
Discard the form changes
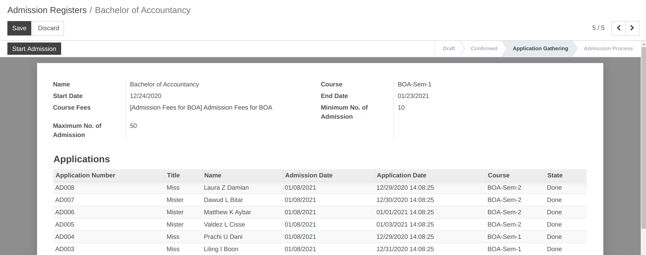click(x=49, y=28)
